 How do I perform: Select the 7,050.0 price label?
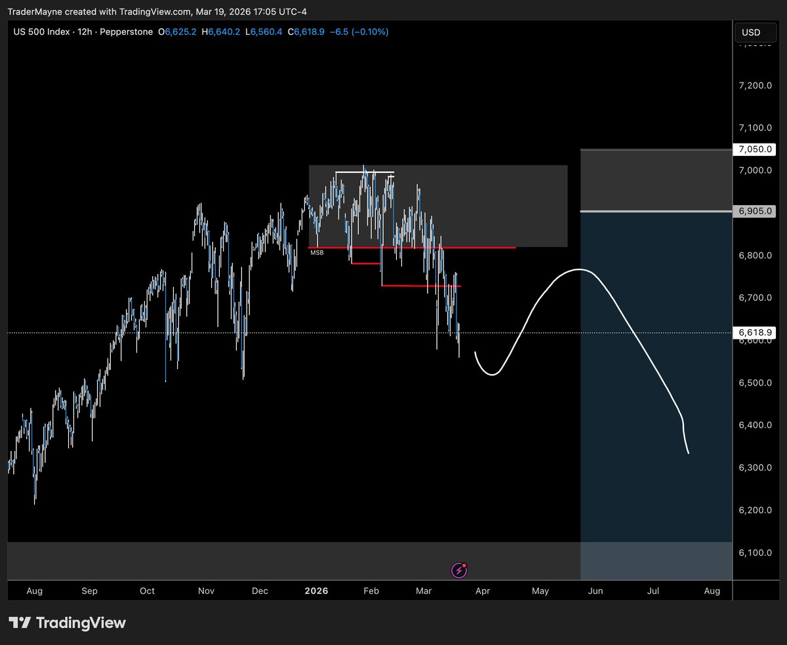[754, 149]
